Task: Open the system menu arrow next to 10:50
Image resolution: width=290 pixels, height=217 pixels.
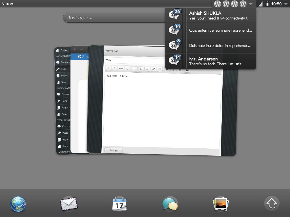Action: (286, 4)
